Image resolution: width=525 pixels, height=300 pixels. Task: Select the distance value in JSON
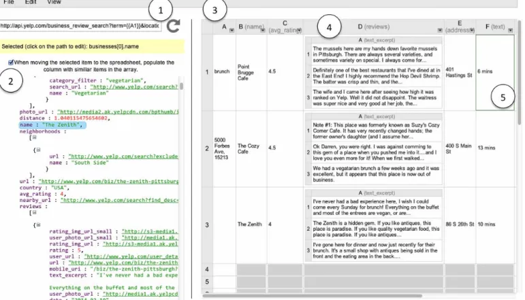pyautogui.click(x=81, y=118)
